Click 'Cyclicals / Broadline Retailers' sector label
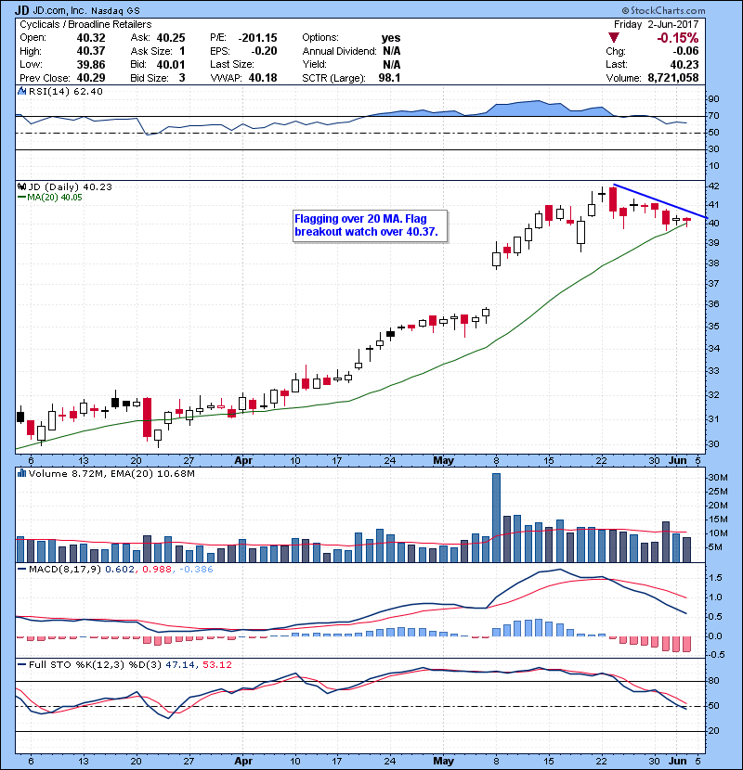Screen dimensions: 743x770 coord(85,24)
